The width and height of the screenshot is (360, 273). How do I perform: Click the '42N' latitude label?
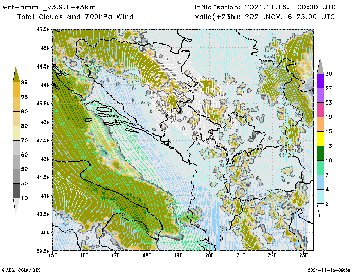click(x=45, y=159)
